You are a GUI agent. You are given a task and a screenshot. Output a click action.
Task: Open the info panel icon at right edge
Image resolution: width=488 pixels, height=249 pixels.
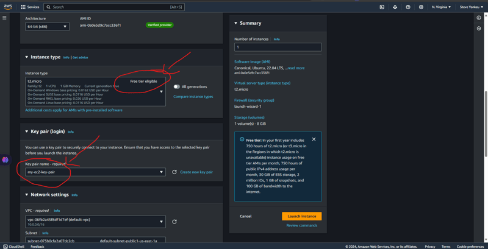pos(479,18)
